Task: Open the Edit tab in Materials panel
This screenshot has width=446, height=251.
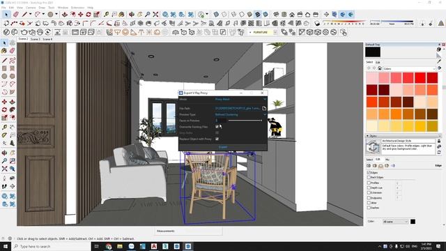Action: click(378, 62)
